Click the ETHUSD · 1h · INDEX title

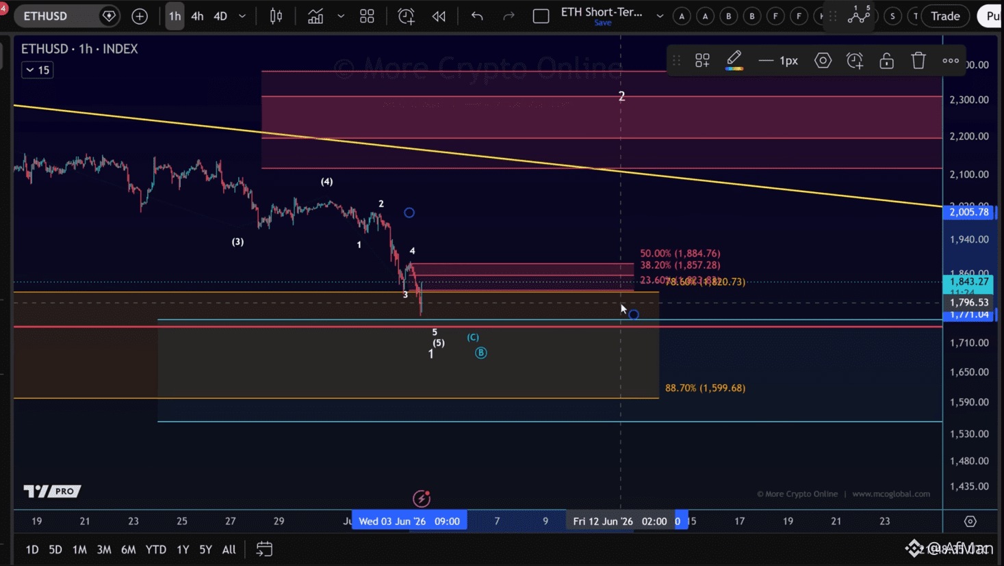(x=79, y=49)
